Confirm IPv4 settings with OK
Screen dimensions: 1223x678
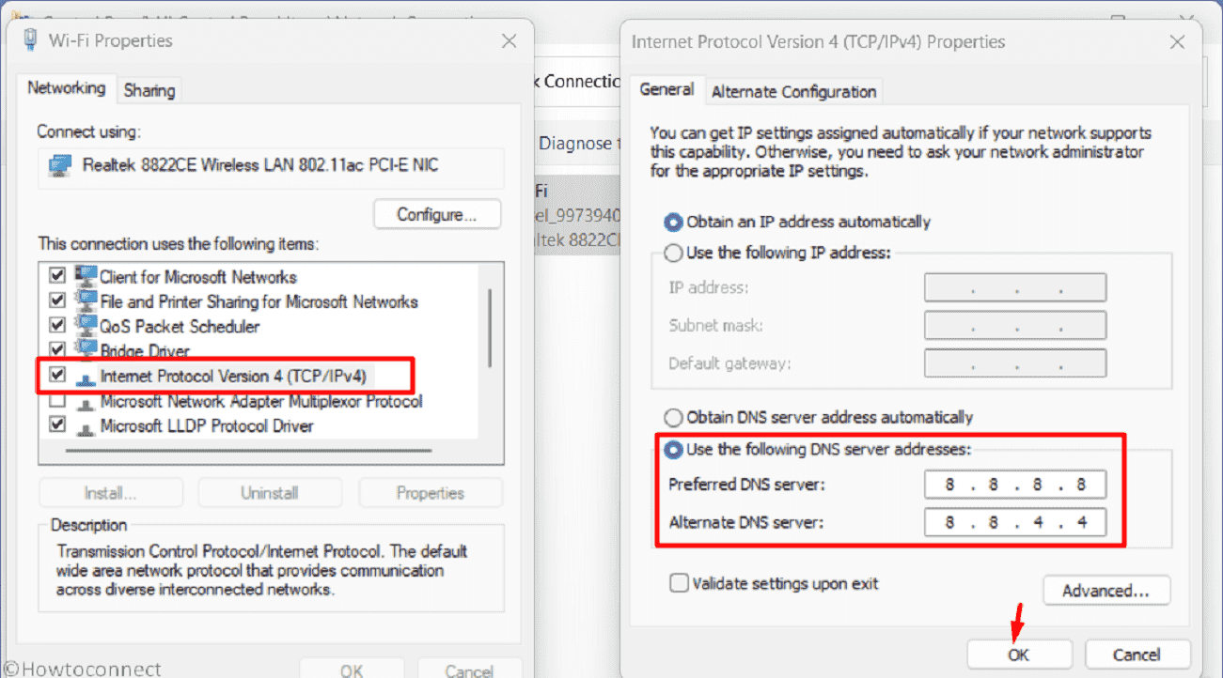point(1018,655)
